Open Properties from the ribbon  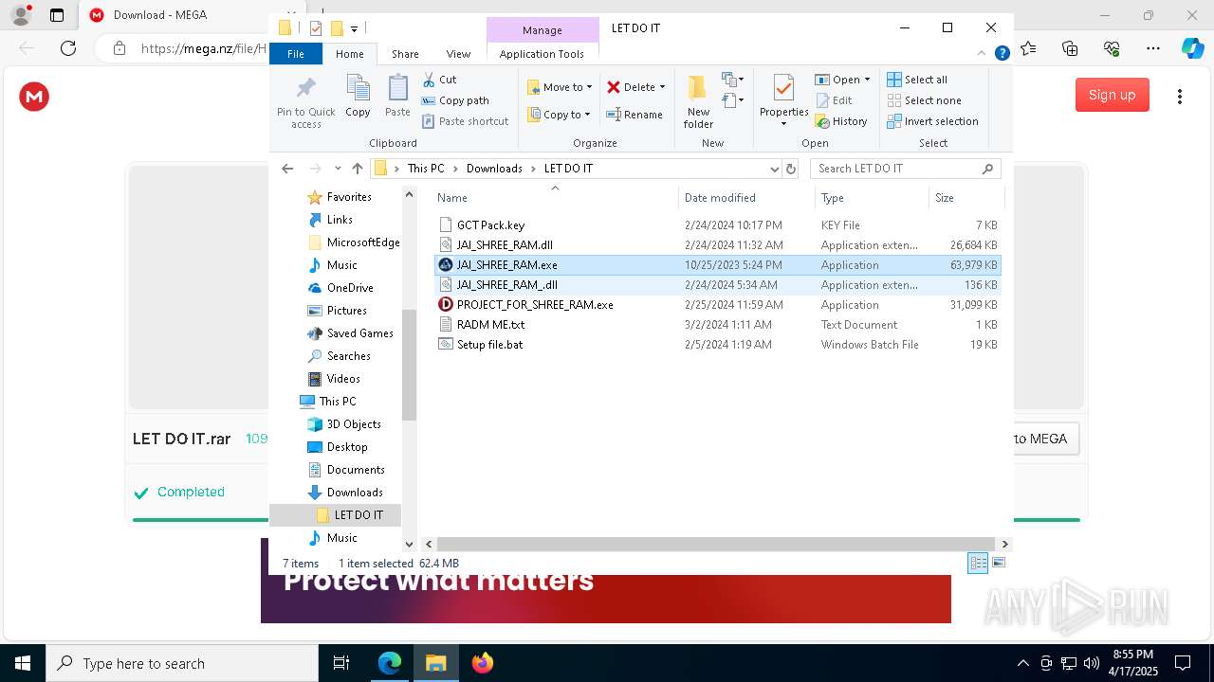[x=783, y=100]
